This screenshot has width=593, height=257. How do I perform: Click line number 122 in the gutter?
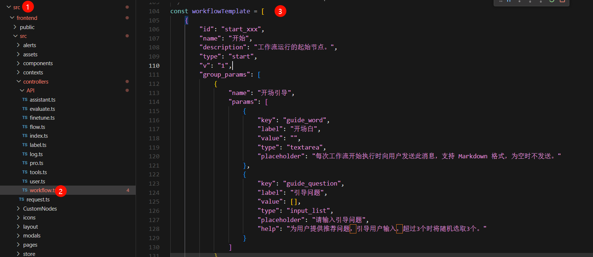[x=154, y=175]
